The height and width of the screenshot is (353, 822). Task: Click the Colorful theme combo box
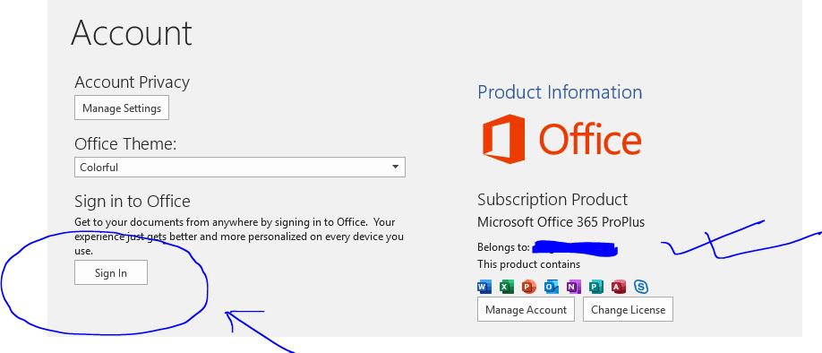tap(240, 168)
